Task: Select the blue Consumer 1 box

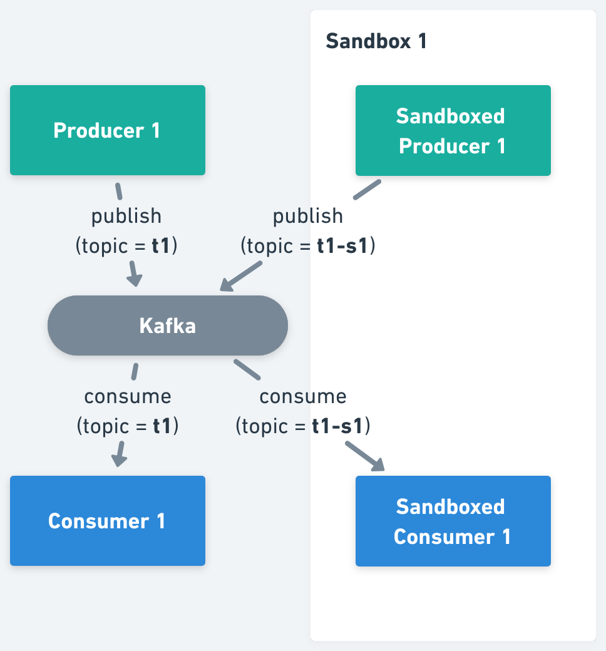Action: pos(107,521)
